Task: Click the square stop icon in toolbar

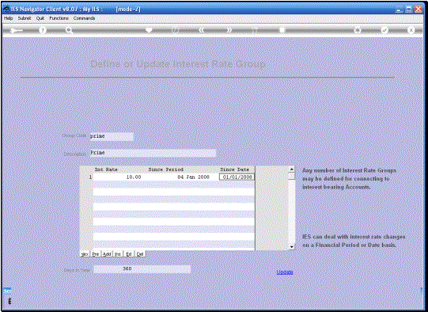Action: 282,30
